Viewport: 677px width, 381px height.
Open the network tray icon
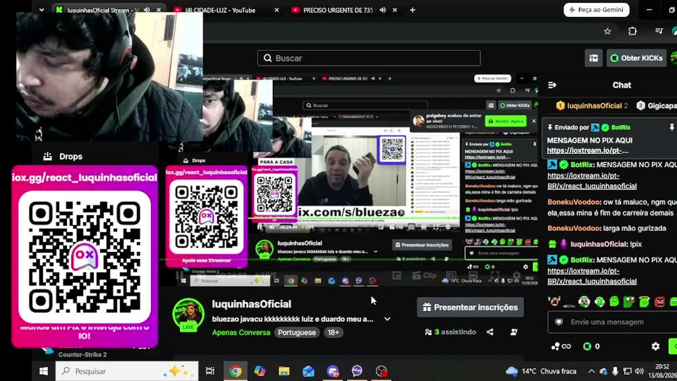(627, 371)
